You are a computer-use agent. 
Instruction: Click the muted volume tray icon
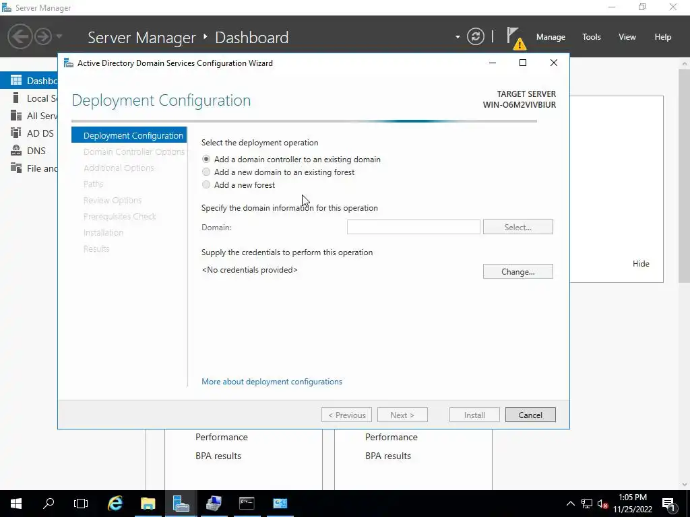pyautogui.click(x=602, y=504)
